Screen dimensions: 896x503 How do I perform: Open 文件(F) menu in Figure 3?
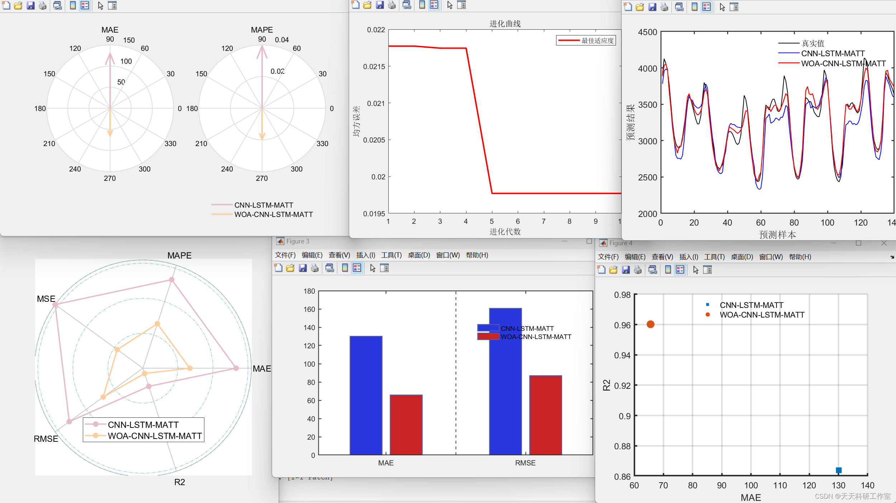285,255
